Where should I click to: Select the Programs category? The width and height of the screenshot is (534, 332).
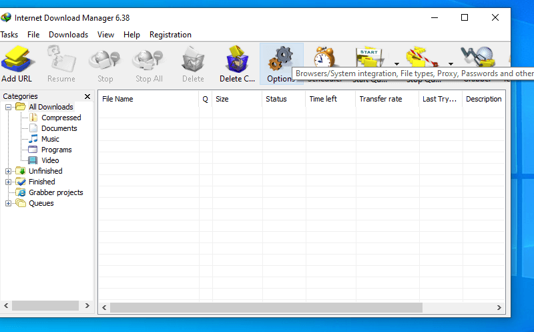click(x=57, y=150)
